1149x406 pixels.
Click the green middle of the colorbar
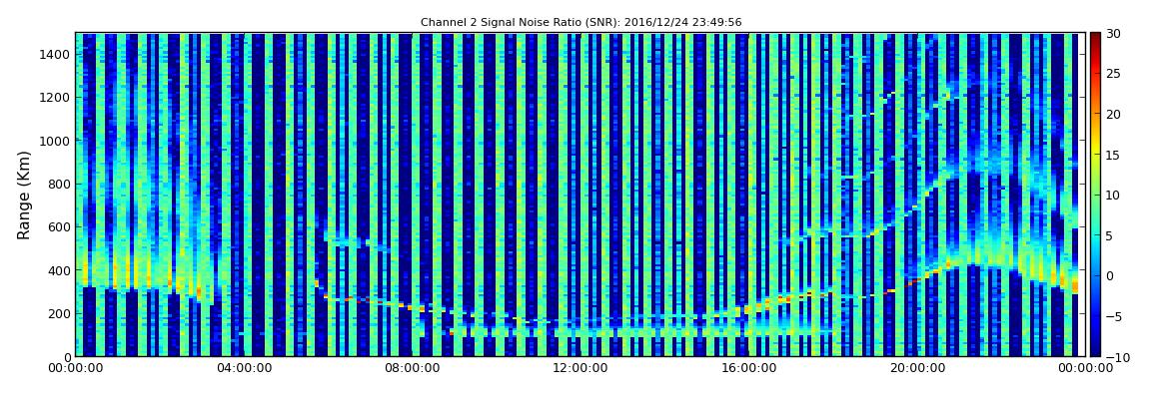tap(1095, 195)
